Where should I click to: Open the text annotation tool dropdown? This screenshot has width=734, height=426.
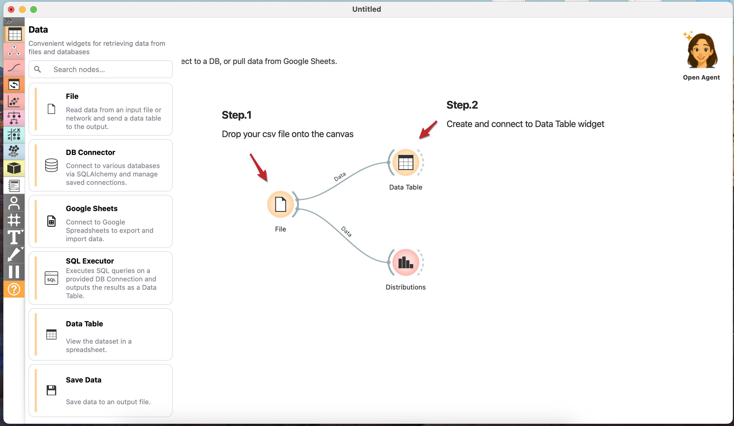click(x=22, y=231)
